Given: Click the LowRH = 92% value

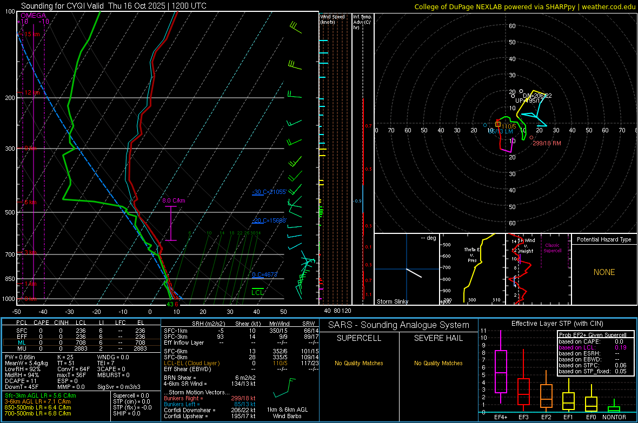Looking at the screenshot, I should (x=22, y=369).
